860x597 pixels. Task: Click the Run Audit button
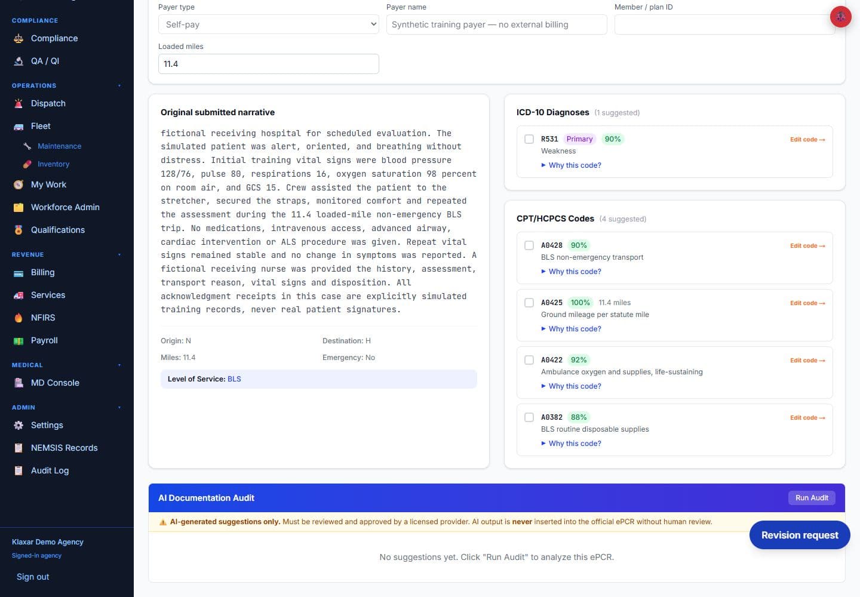pos(812,498)
